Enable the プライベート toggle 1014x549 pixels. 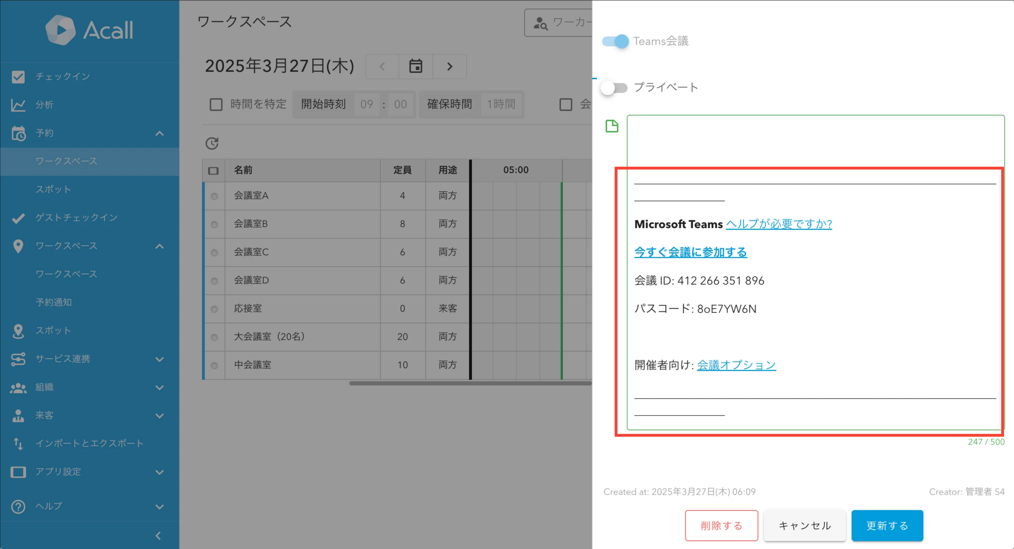click(x=614, y=88)
